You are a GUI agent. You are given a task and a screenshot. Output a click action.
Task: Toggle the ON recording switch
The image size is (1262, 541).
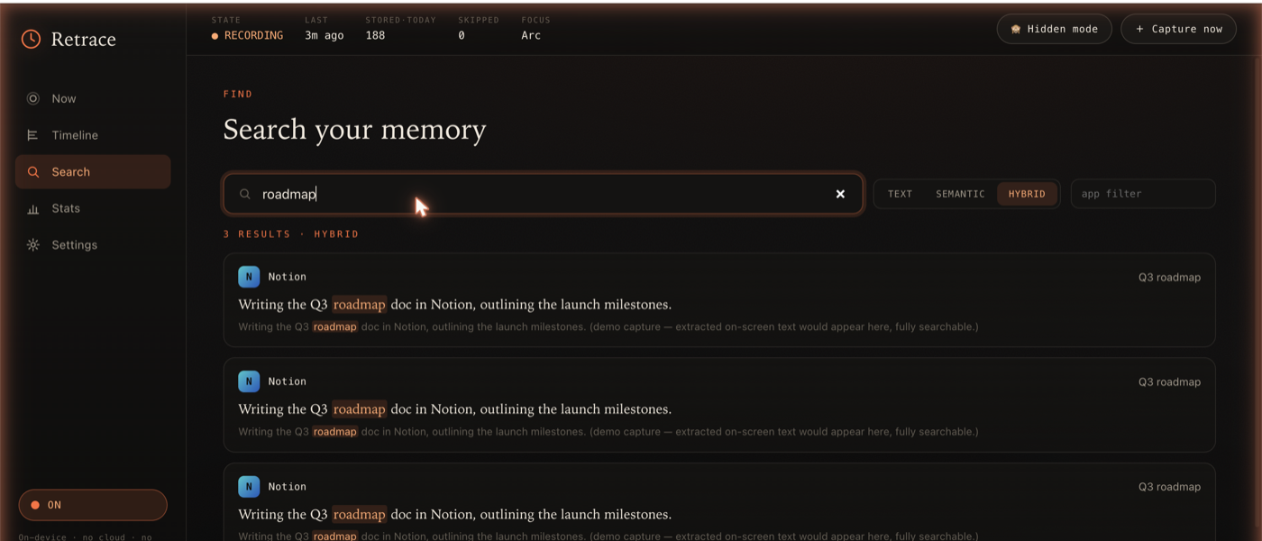(93, 505)
